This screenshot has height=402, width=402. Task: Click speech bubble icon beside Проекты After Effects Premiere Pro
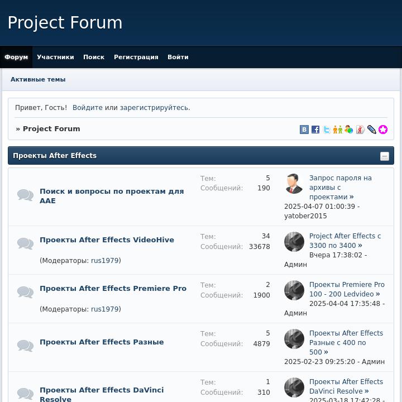pyautogui.click(x=25, y=292)
